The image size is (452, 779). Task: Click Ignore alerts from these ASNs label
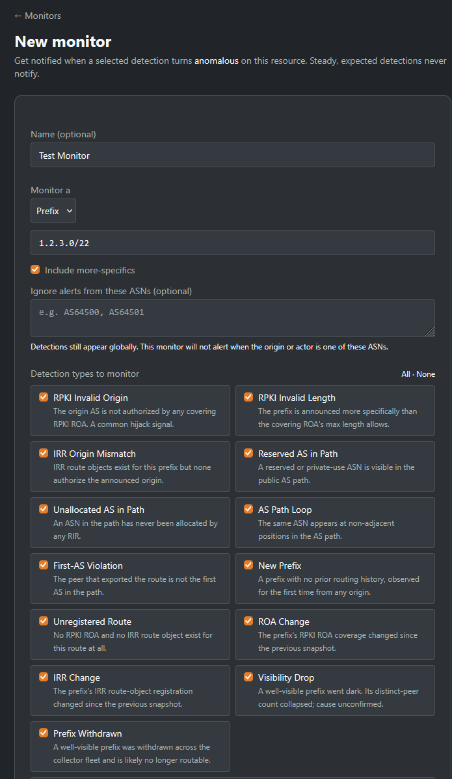pos(111,291)
